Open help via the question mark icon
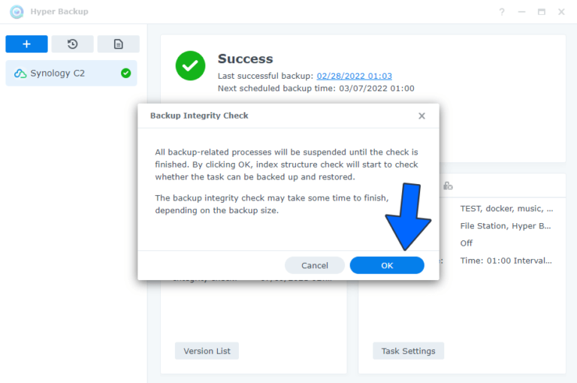This screenshot has width=577, height=383. (502, 12)
